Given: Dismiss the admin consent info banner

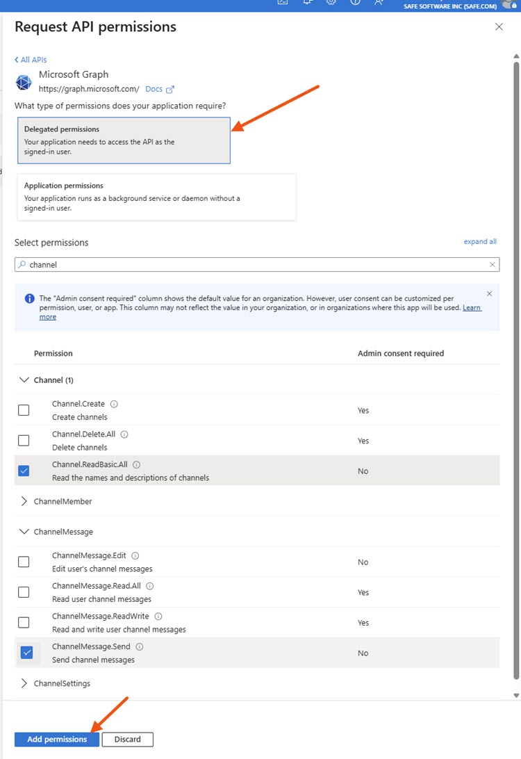Looking at the screenshot, I should tap(489, 294).
